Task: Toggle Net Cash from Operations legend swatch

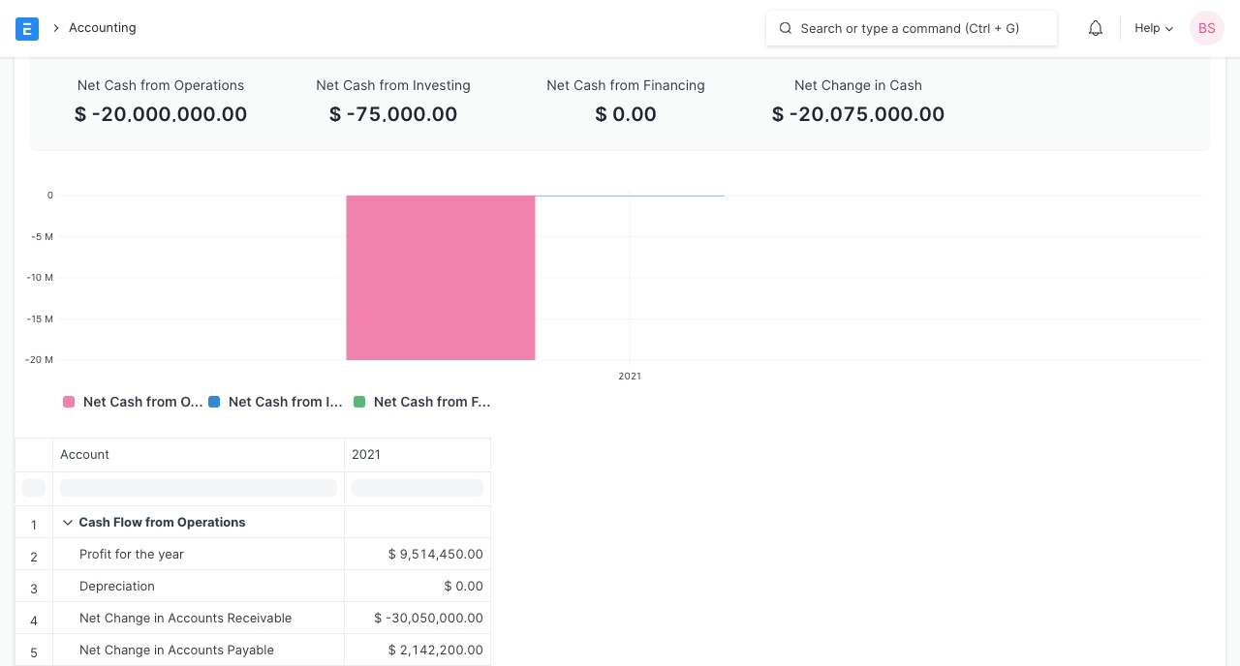Action: tap(69, 402)
